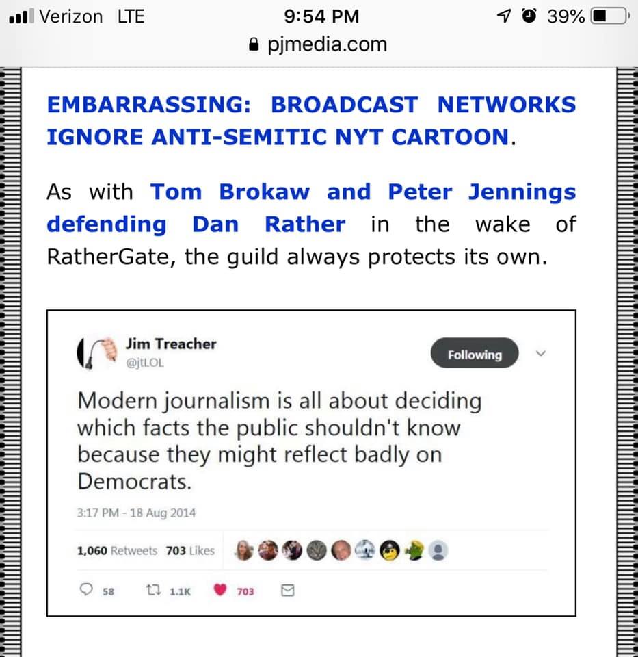Tap the alarm clock status icon
The height and width of the screenshot is (657, 638).
coord(529,16)
